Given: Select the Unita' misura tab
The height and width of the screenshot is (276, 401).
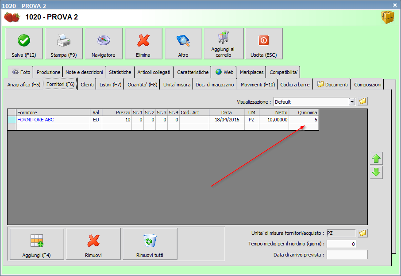Looking at the screenshot, I should [177, 85].
